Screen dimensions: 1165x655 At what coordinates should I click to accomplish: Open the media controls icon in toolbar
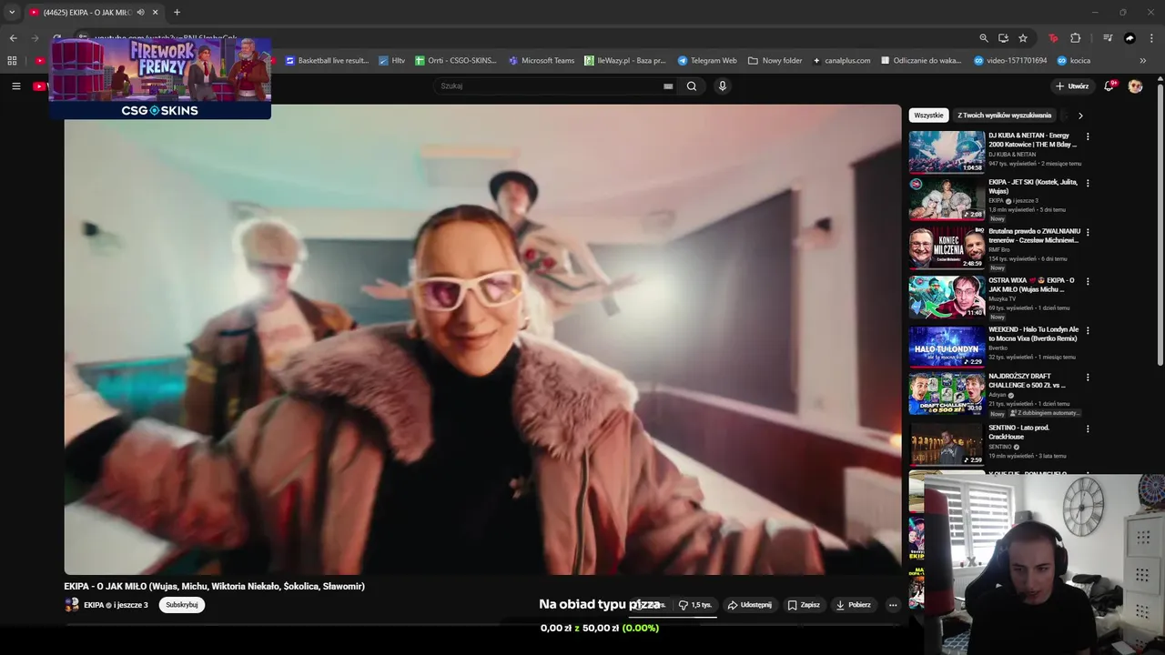coord(1108,38)
